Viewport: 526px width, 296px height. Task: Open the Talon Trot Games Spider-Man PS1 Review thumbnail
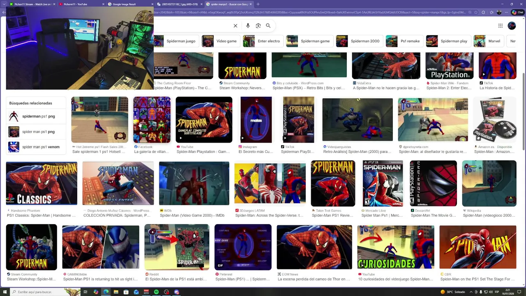(x=333, y=183)
